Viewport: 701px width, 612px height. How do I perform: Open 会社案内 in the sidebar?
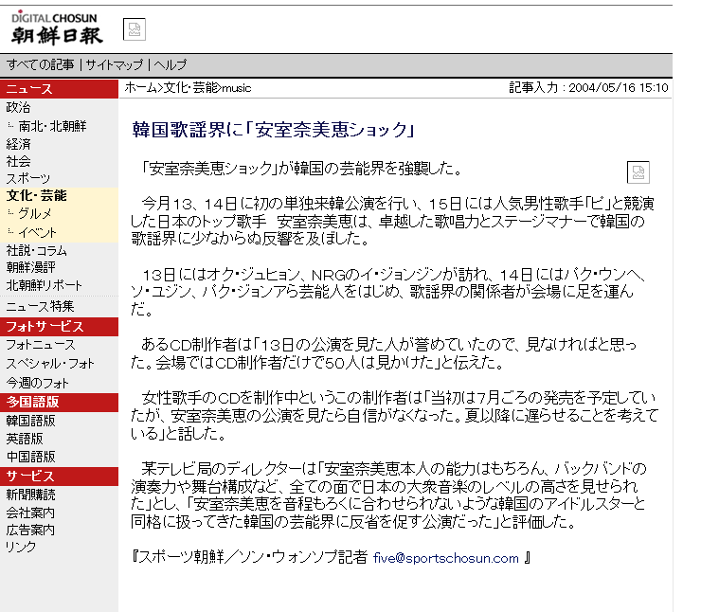point(30,513)
